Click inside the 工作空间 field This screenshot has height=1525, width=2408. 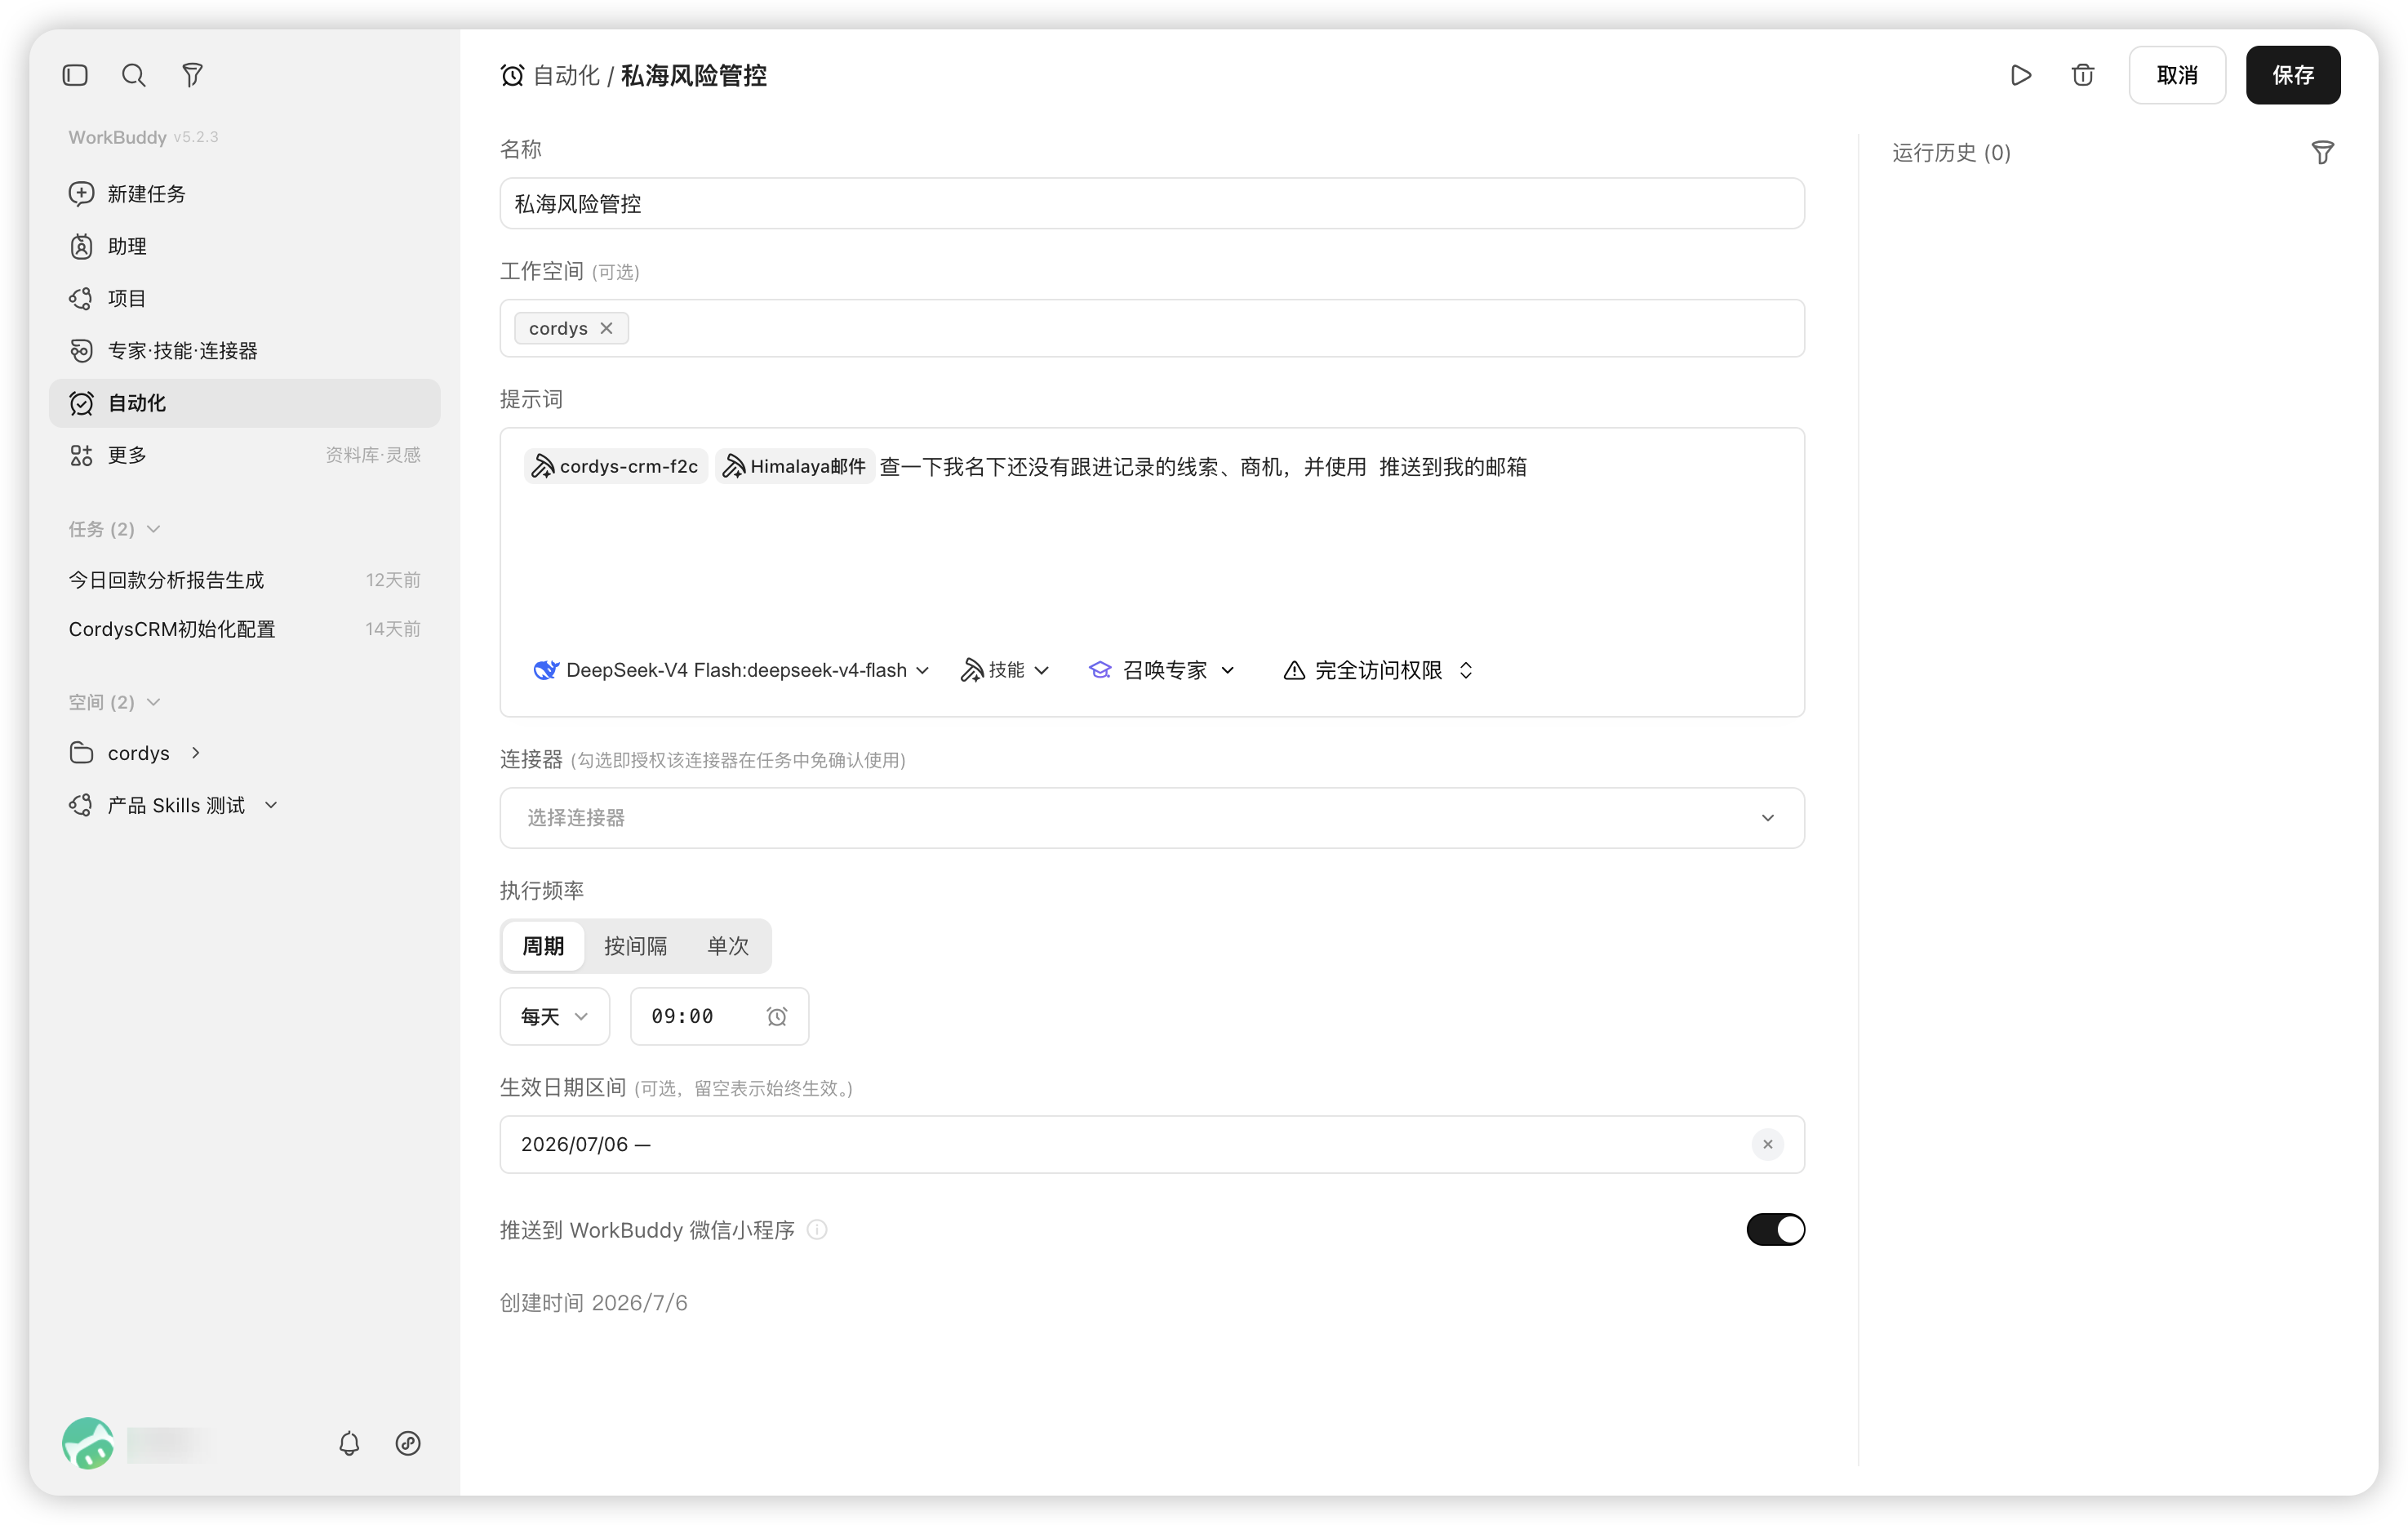tap(1152, 328)
